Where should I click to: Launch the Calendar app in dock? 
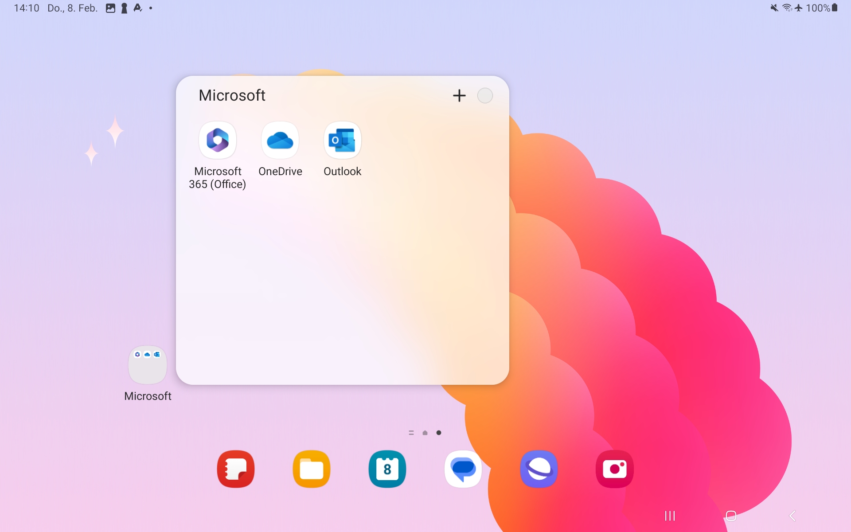coord(387,469)
